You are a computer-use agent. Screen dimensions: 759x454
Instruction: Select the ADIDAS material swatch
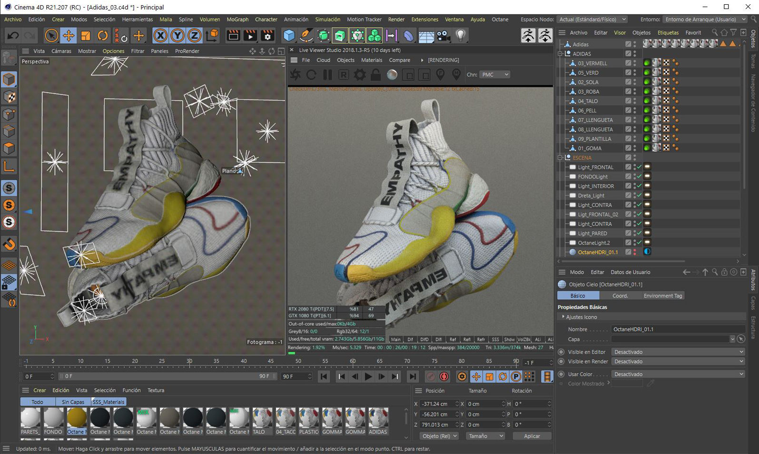(x=378, y=421)
